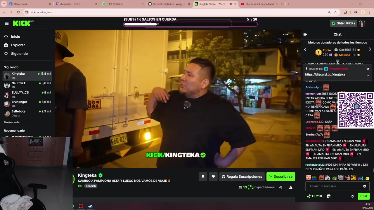The height and width of the screenshot is (210, 374).
Task: Click the Obtén KICKs button
Action: click(343, 23)
